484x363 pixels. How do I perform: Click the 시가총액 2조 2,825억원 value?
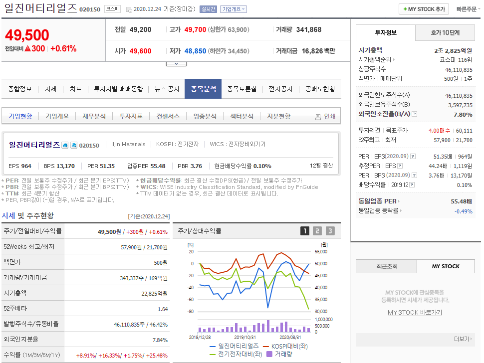point(453,51)
